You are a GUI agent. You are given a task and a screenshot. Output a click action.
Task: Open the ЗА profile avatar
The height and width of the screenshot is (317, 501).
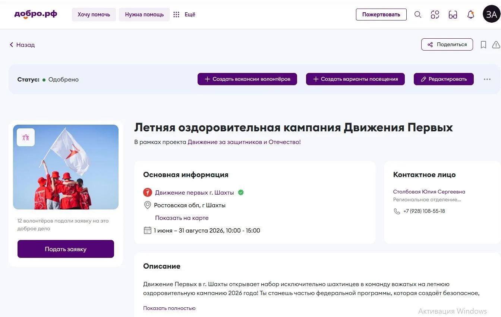pyautogui.click(x=491, y=14)
